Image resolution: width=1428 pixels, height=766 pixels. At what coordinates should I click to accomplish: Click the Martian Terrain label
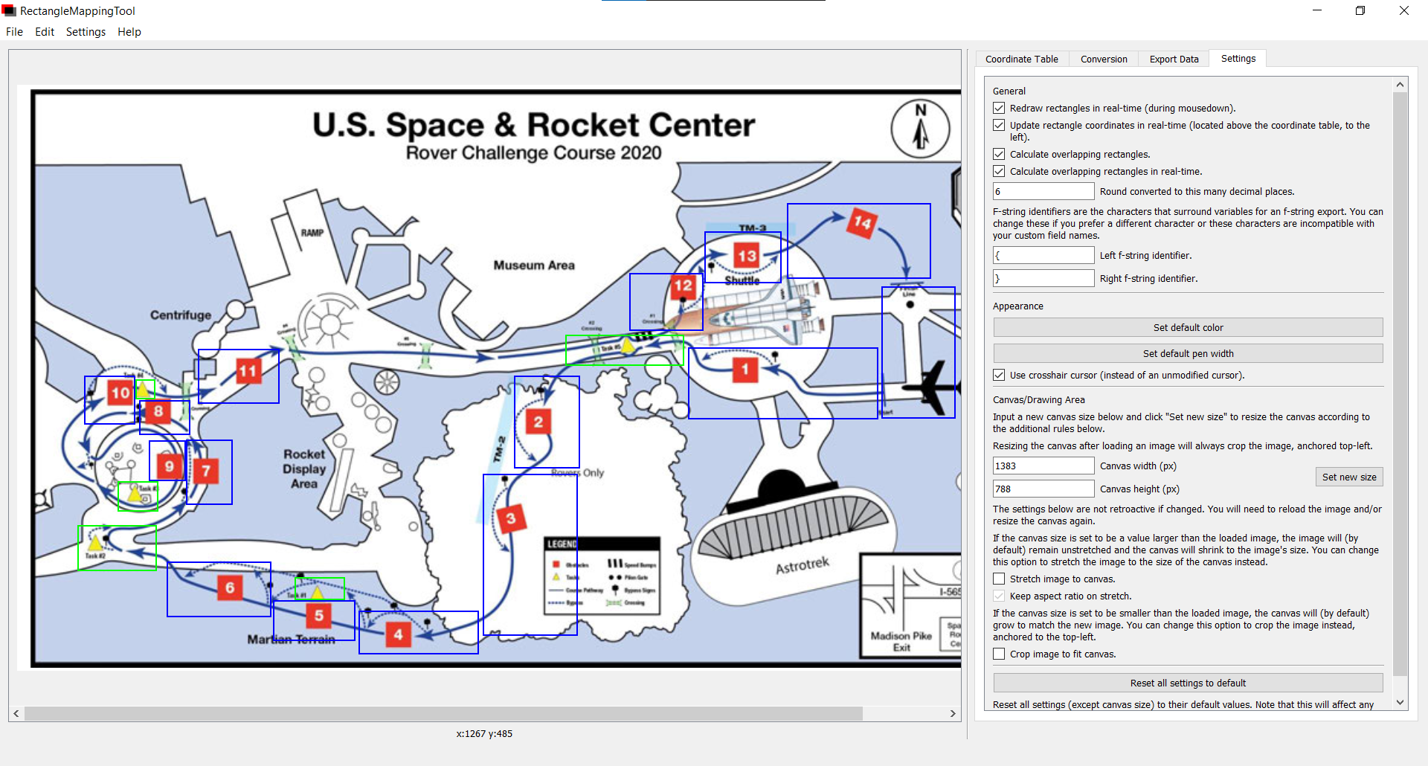[291, 640]
